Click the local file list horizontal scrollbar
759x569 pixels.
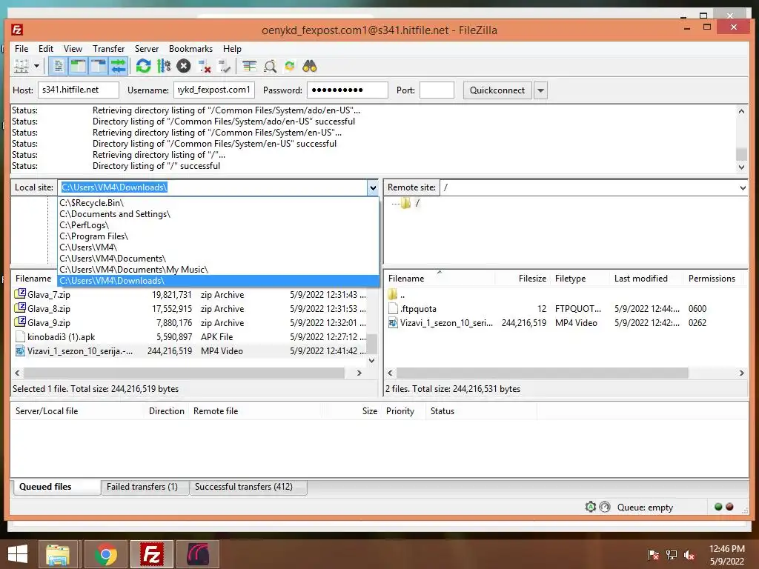coord(188,373)
